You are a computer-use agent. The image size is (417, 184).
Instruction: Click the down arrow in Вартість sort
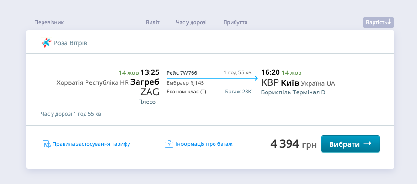tap(389, 22)
